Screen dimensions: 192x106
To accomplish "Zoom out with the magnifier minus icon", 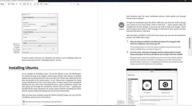I will pos(38,4).
